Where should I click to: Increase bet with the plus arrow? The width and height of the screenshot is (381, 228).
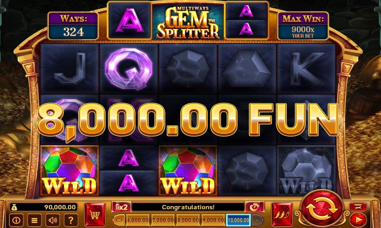coord(258,220)
